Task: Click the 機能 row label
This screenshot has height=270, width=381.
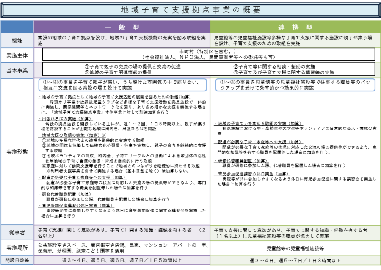Action: (17, 41)
